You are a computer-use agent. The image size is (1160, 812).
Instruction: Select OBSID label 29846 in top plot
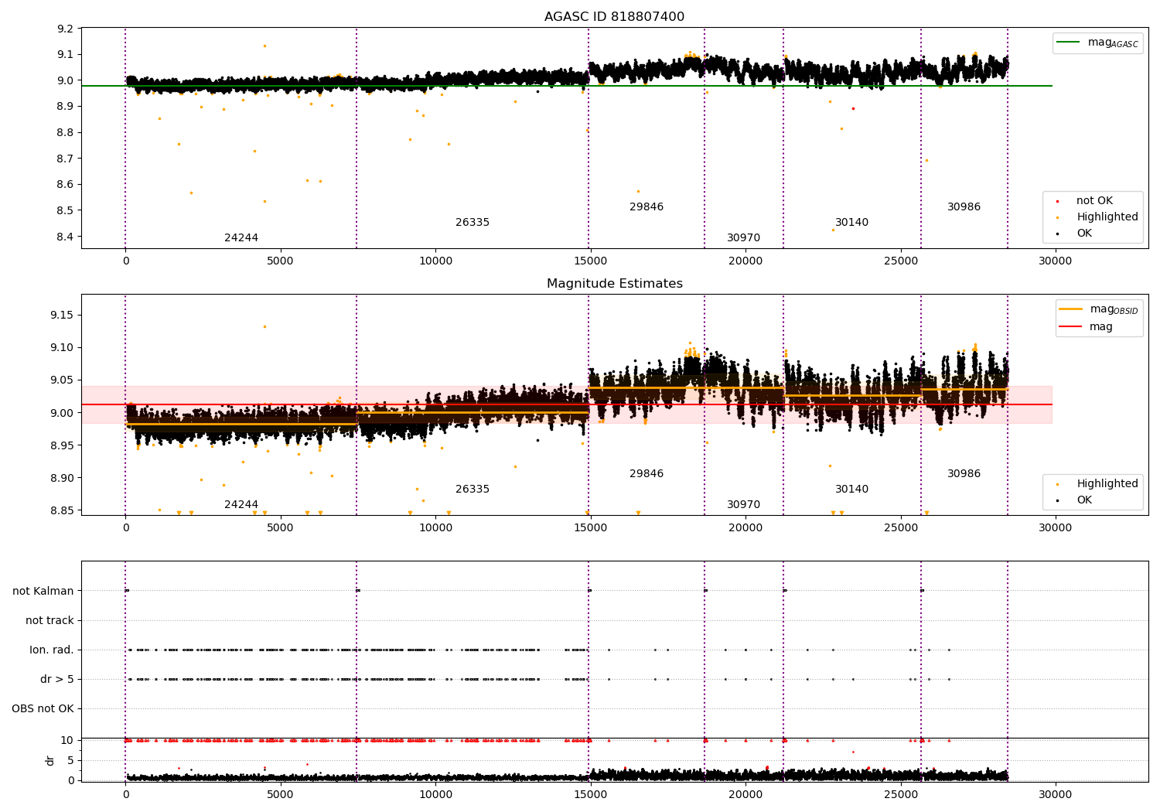point(647,207)
